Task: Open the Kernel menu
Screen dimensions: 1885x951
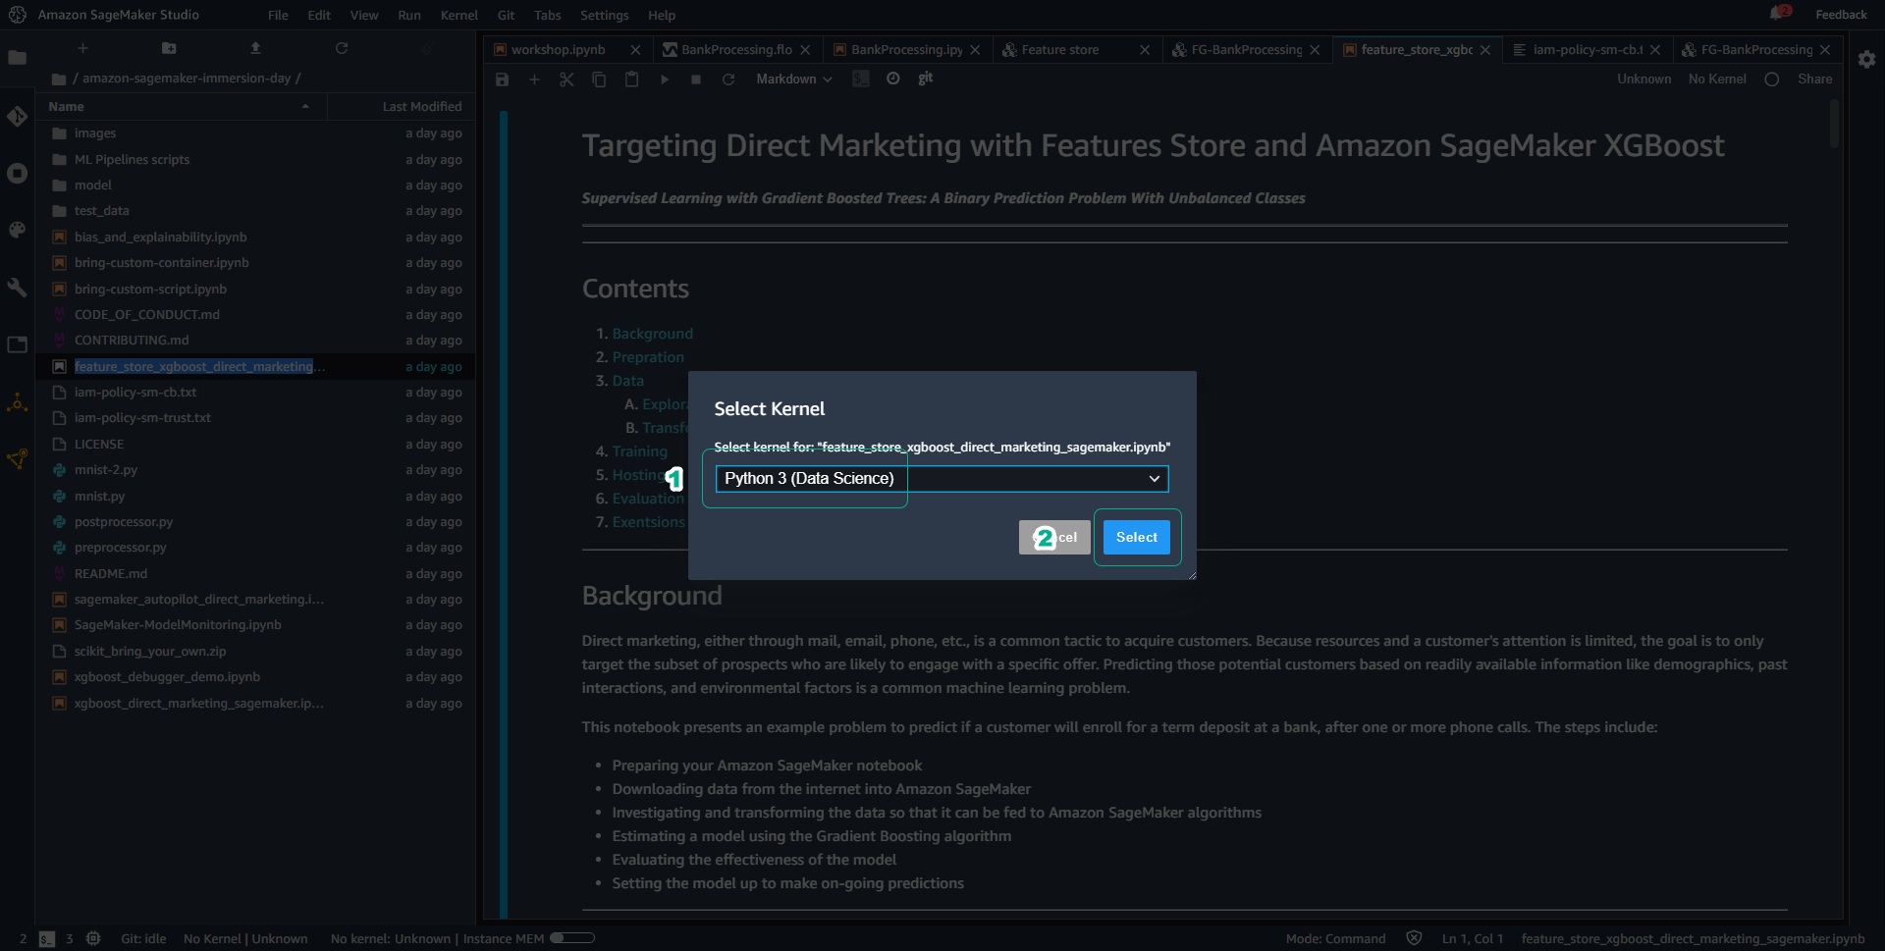Action: [458, 16]
